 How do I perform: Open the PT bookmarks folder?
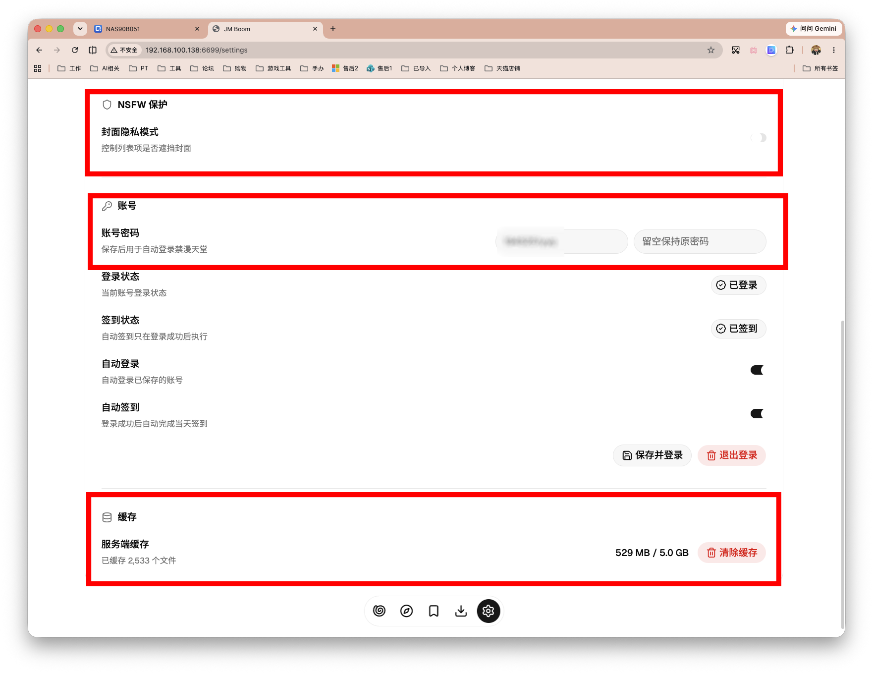pos(139,68)
